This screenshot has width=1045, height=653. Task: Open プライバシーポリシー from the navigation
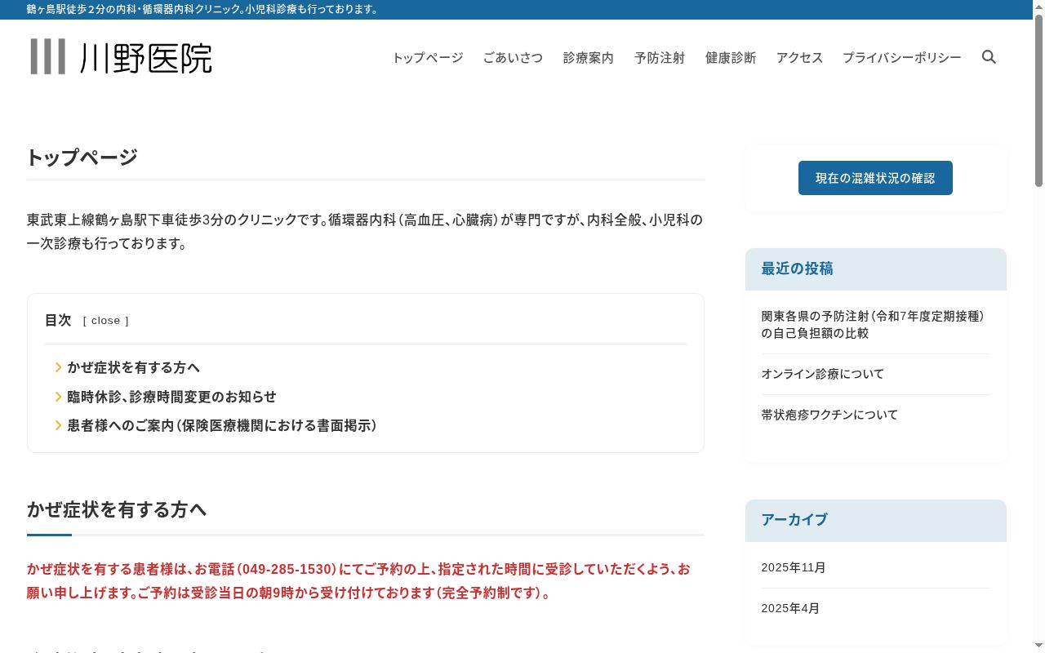click(902, 58)
